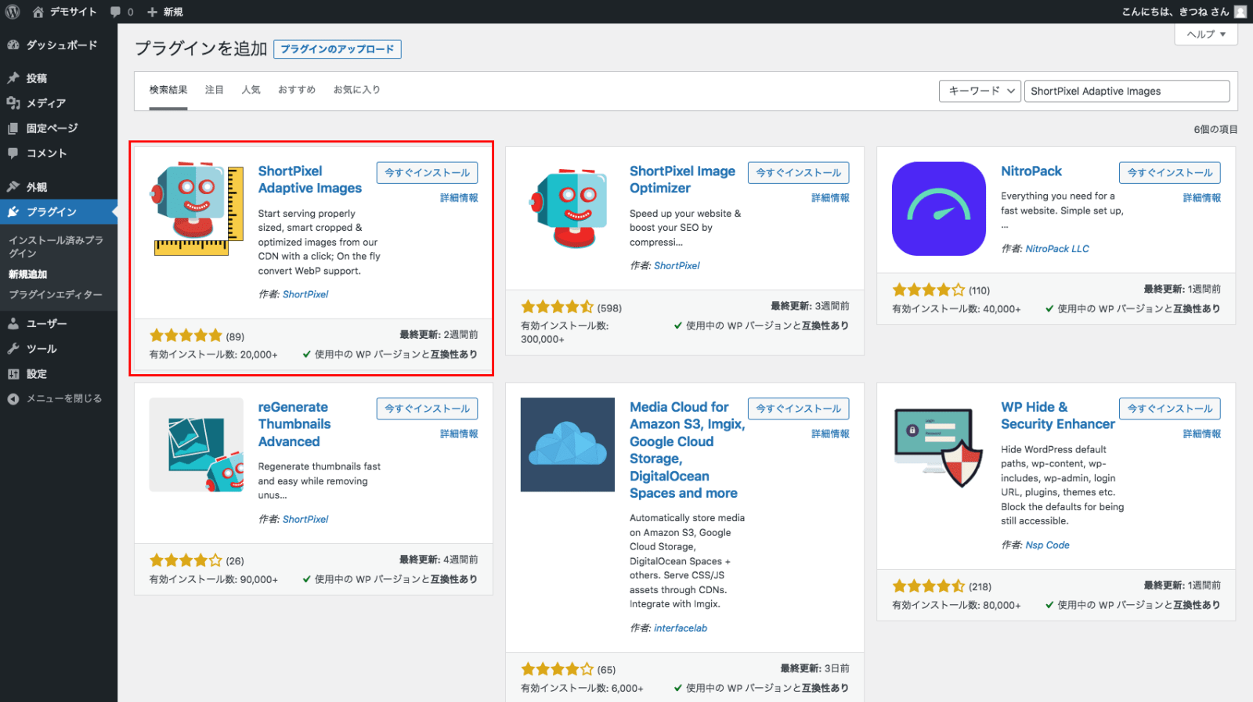Click the ユーザー person icon

click(x=13, y=323)
